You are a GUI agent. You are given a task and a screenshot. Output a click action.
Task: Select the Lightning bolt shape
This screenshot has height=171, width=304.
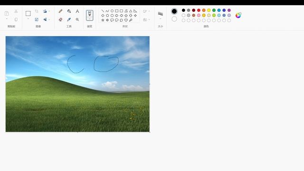pyautogui.click(x=131, y=20)
